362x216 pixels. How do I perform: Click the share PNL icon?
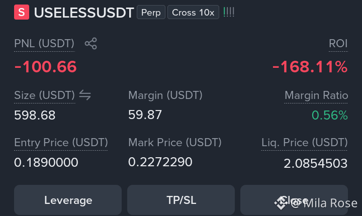pyautogui.click(x=90, y=43)
